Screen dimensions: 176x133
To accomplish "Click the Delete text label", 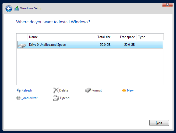I will [x=64, y=90].
